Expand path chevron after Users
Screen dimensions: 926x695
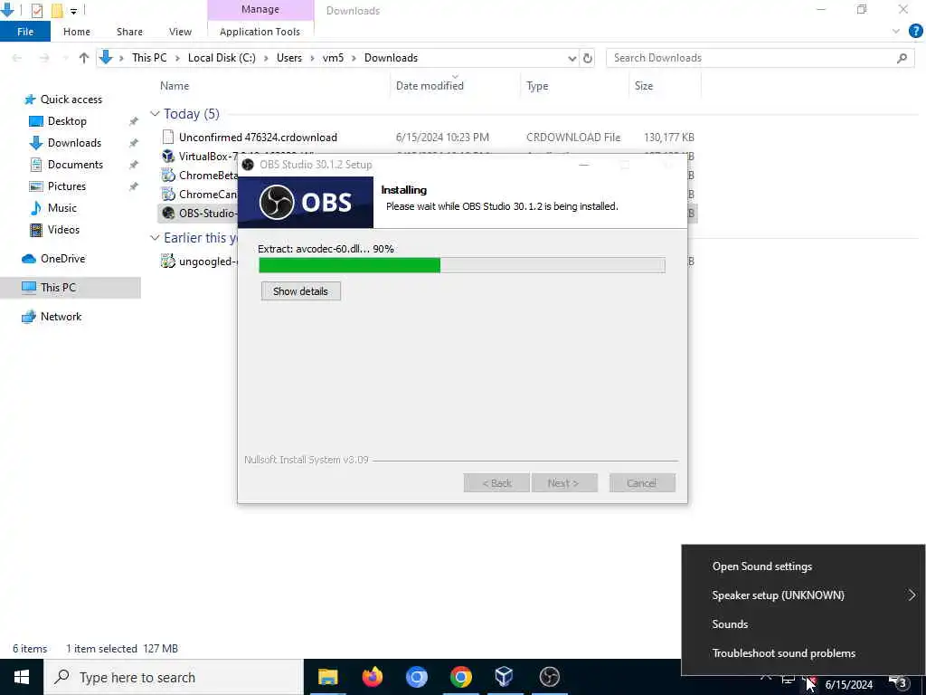312,58
